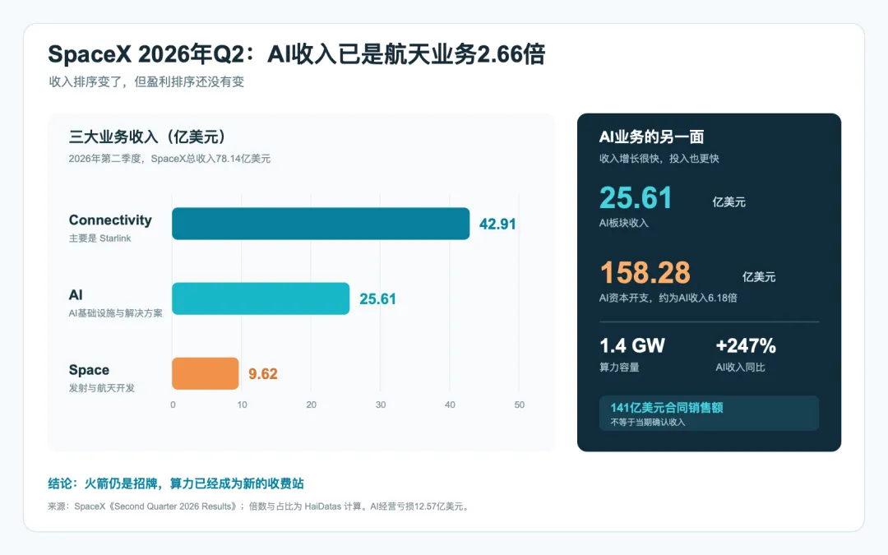Click the note '不等于当期确认收入'
This screenshot has height=555, width=888.
647,423
